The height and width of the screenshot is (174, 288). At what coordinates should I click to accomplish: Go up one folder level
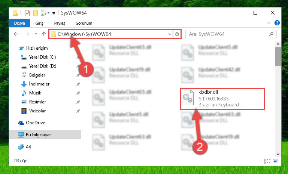pyautogui.click(x=44, y=34)
